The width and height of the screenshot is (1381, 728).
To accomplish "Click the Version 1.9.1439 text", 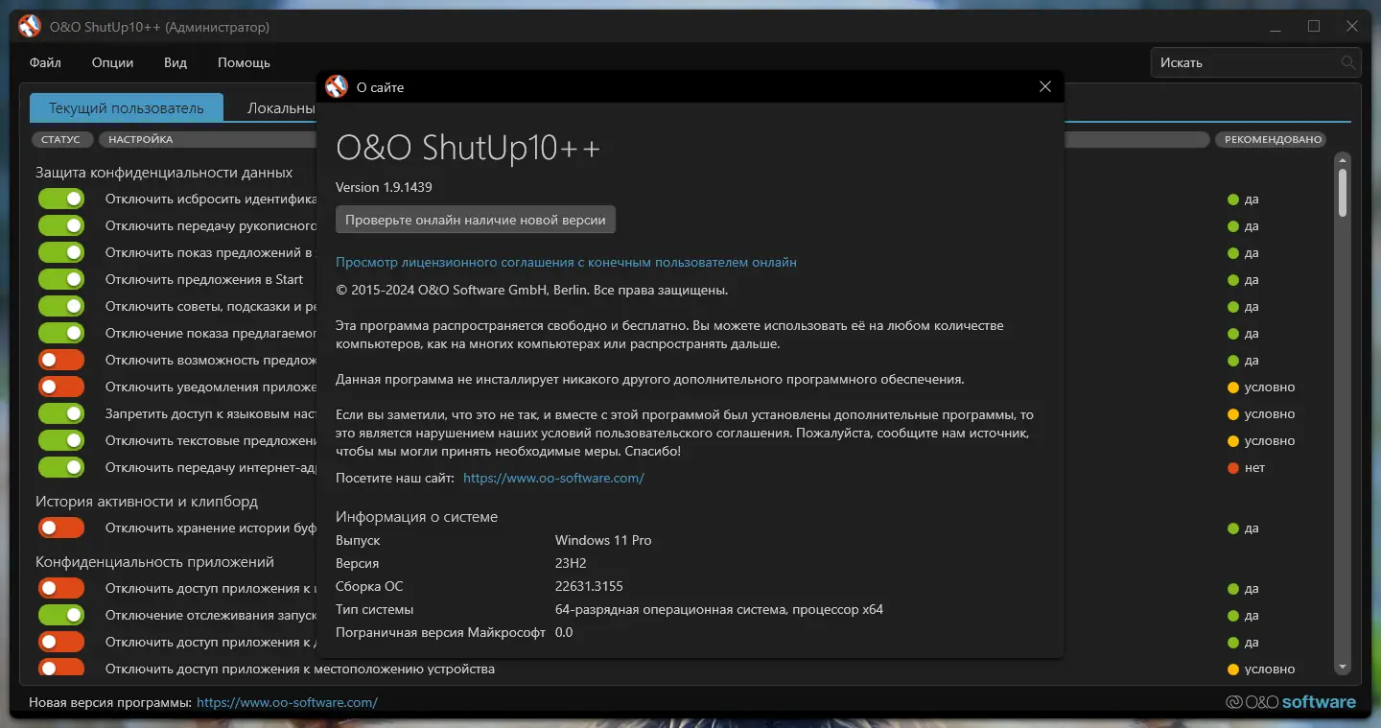I will (x=384, y=187).
